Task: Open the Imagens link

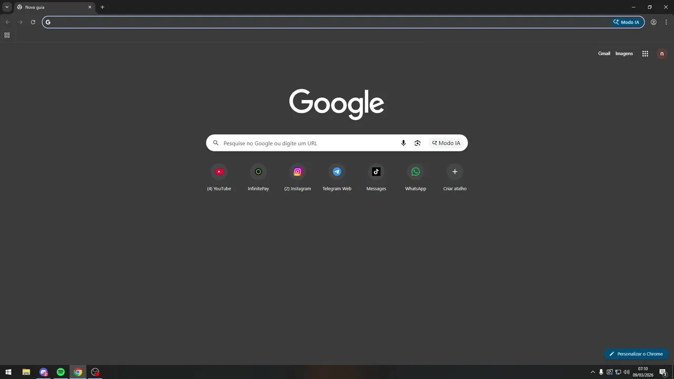Action: (624, 54)
